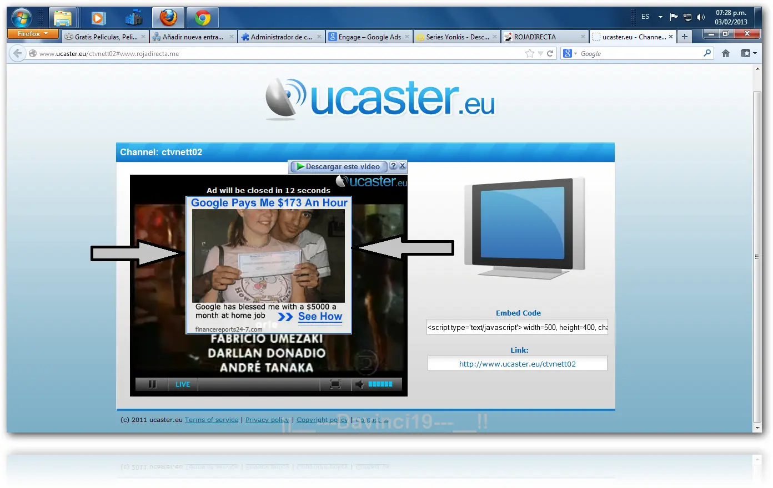The image size is (773, 488).
Task: Close the Engage – Google Ads tab
Action: 407,37
